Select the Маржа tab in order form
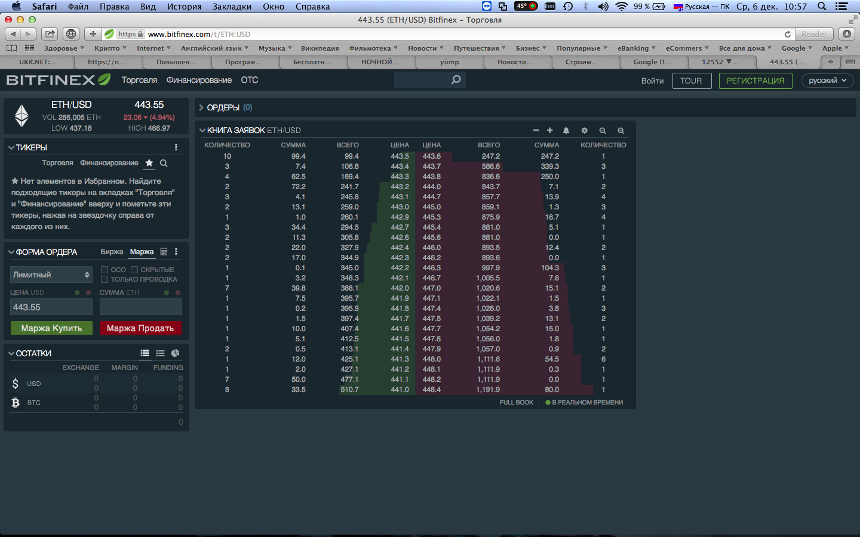 (x=142, y=252)
